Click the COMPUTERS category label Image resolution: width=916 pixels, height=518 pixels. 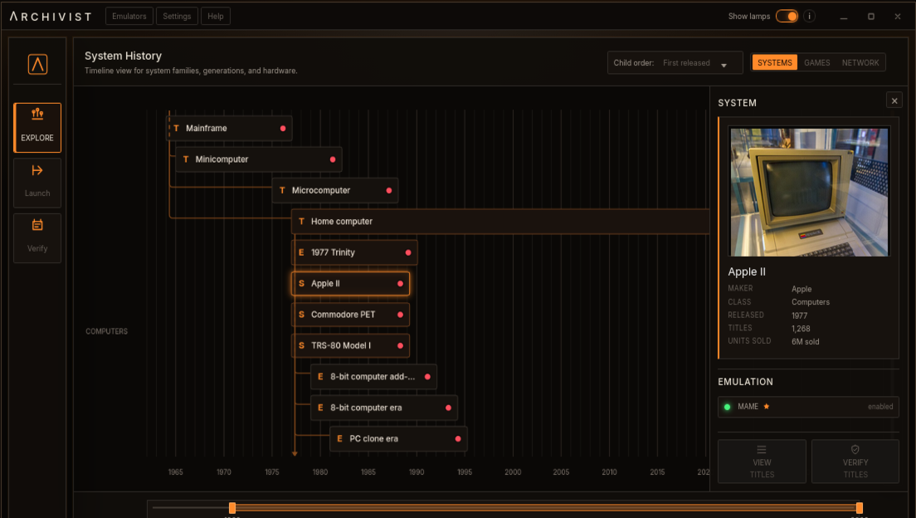pos(106,331)
